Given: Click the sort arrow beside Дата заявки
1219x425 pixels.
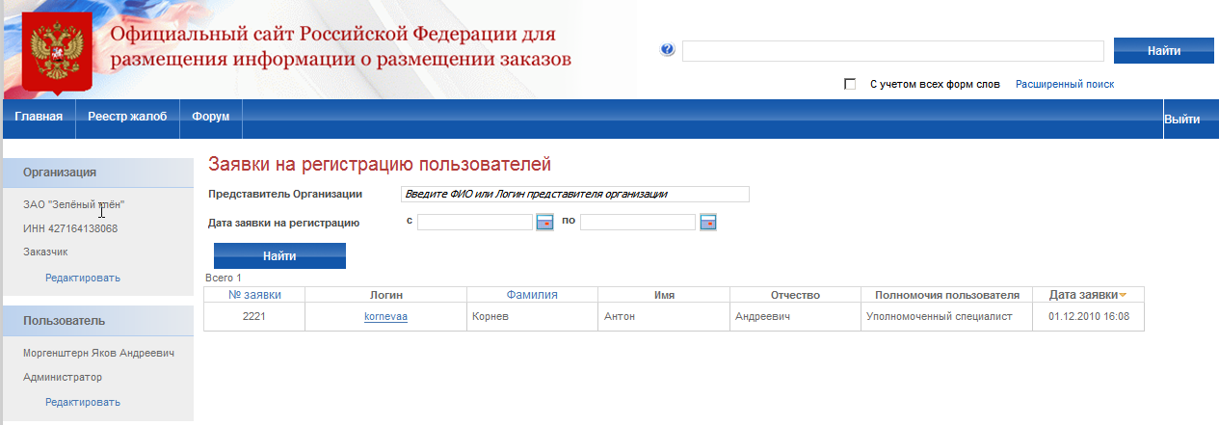Looking at the screenshot, I should (x=1123, y=295).
